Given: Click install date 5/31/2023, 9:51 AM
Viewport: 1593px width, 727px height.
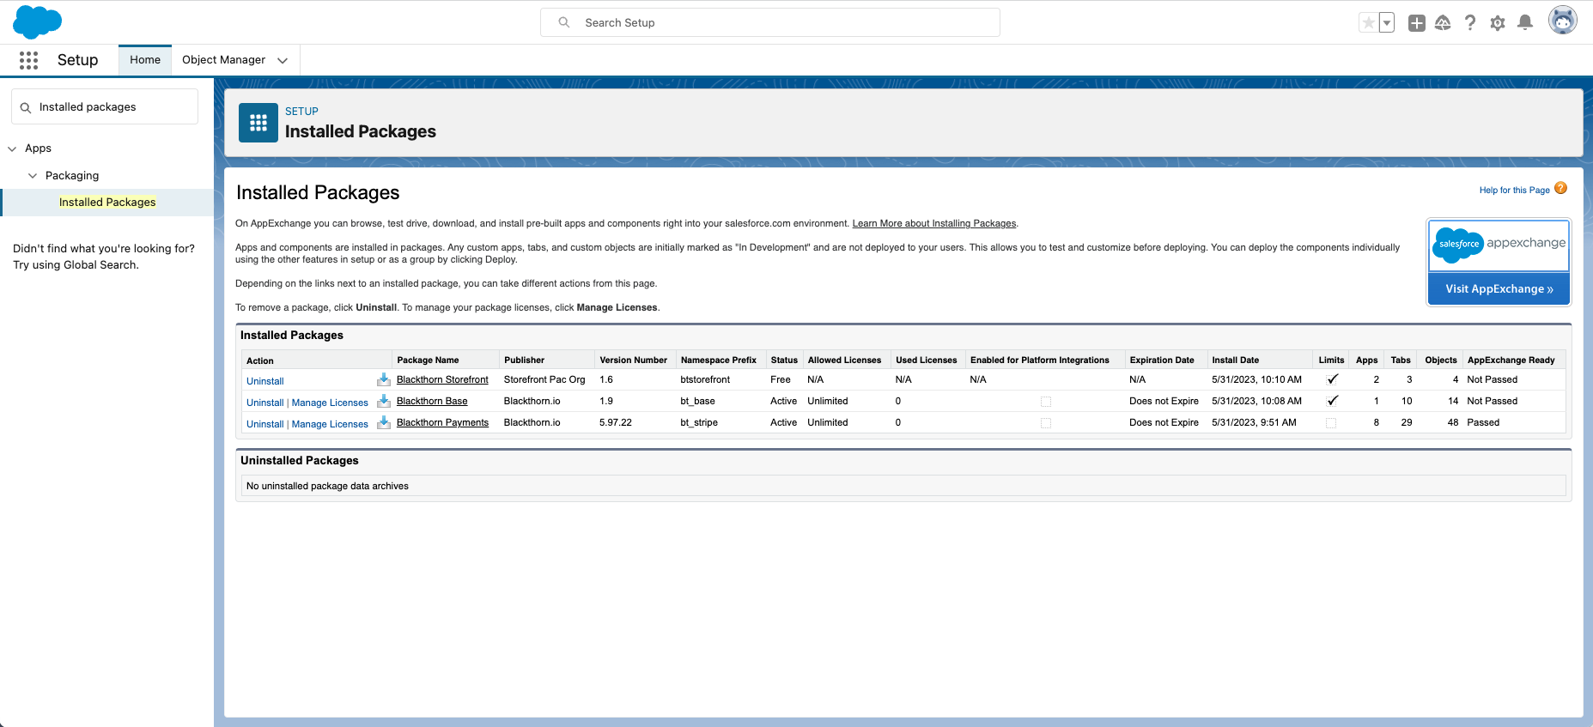Looking at the screenshot, I should (x=1254, y=422).
